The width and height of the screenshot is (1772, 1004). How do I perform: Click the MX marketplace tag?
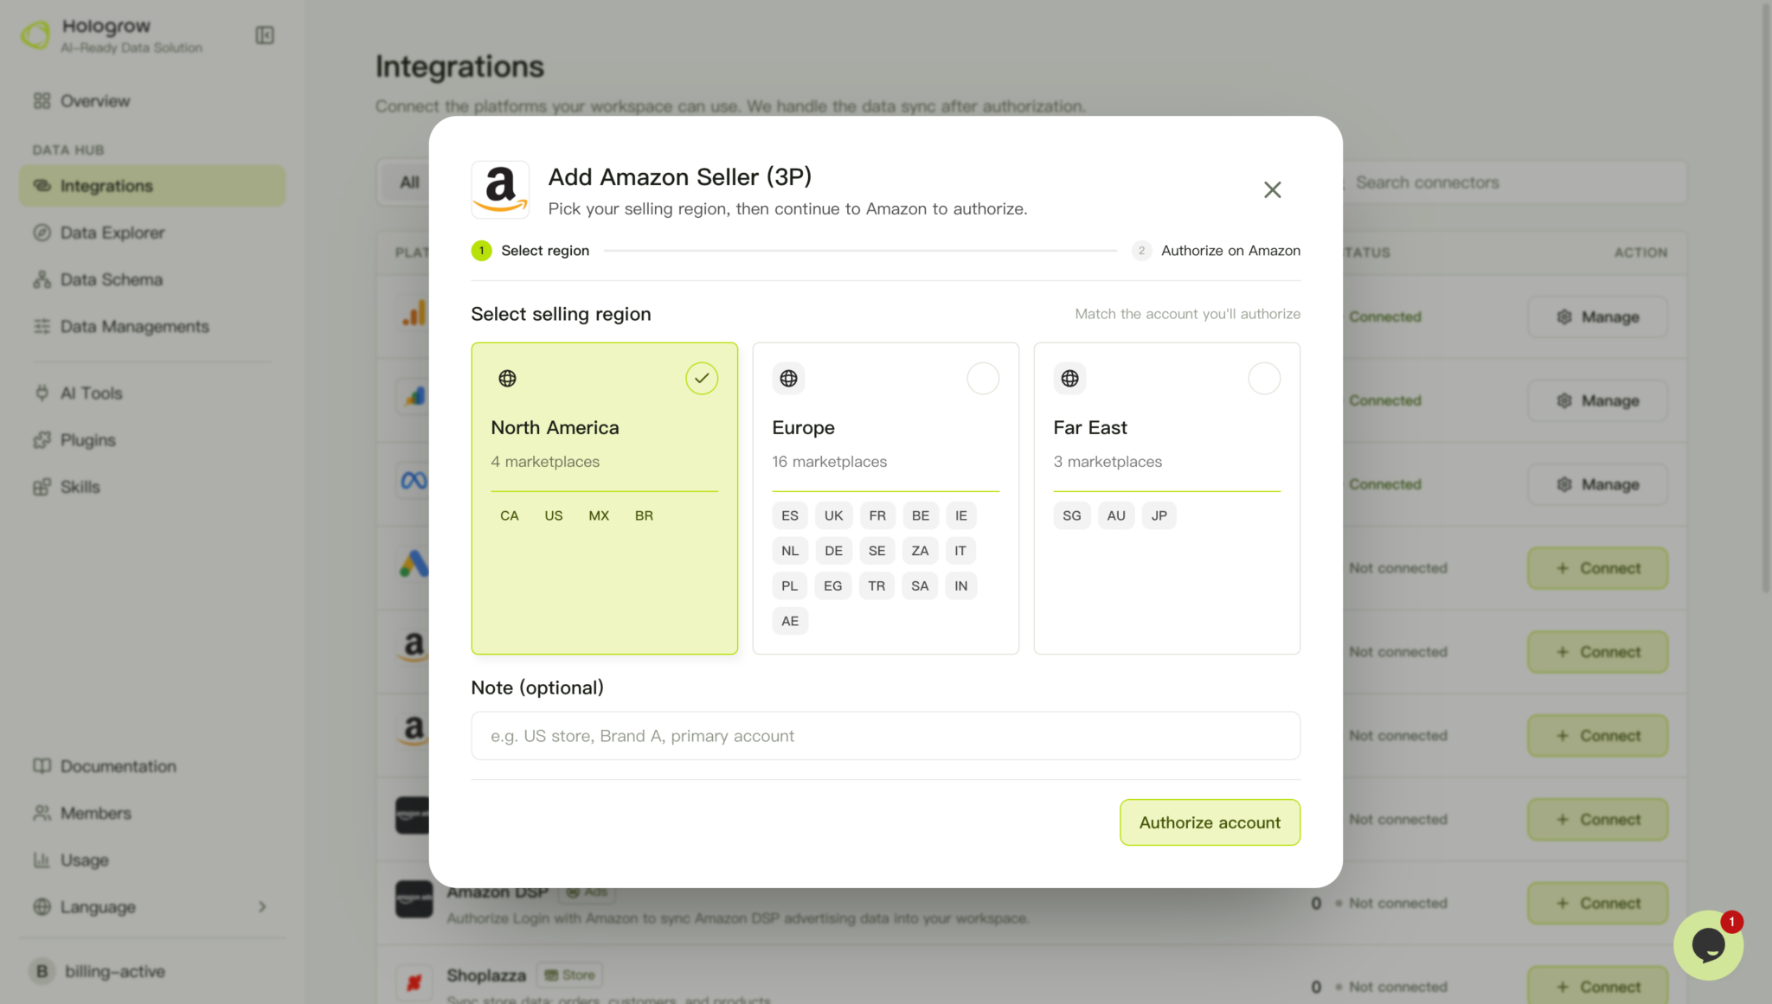[x=599, y=515]
